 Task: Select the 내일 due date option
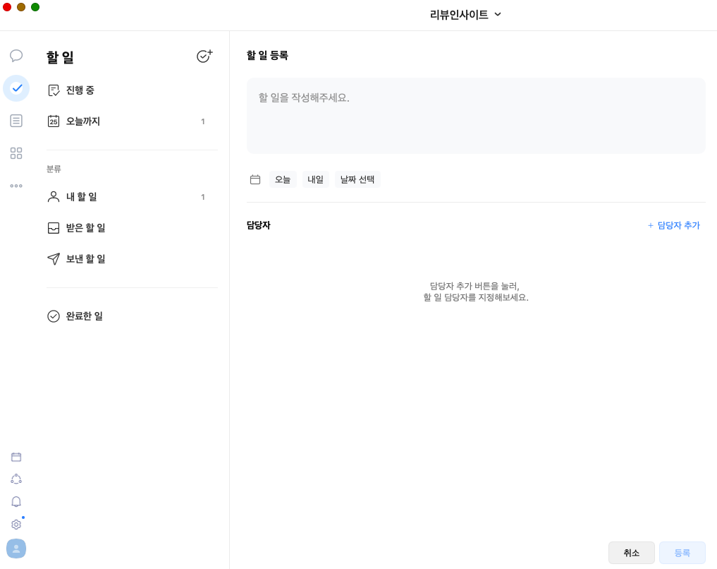click(315, 179)
